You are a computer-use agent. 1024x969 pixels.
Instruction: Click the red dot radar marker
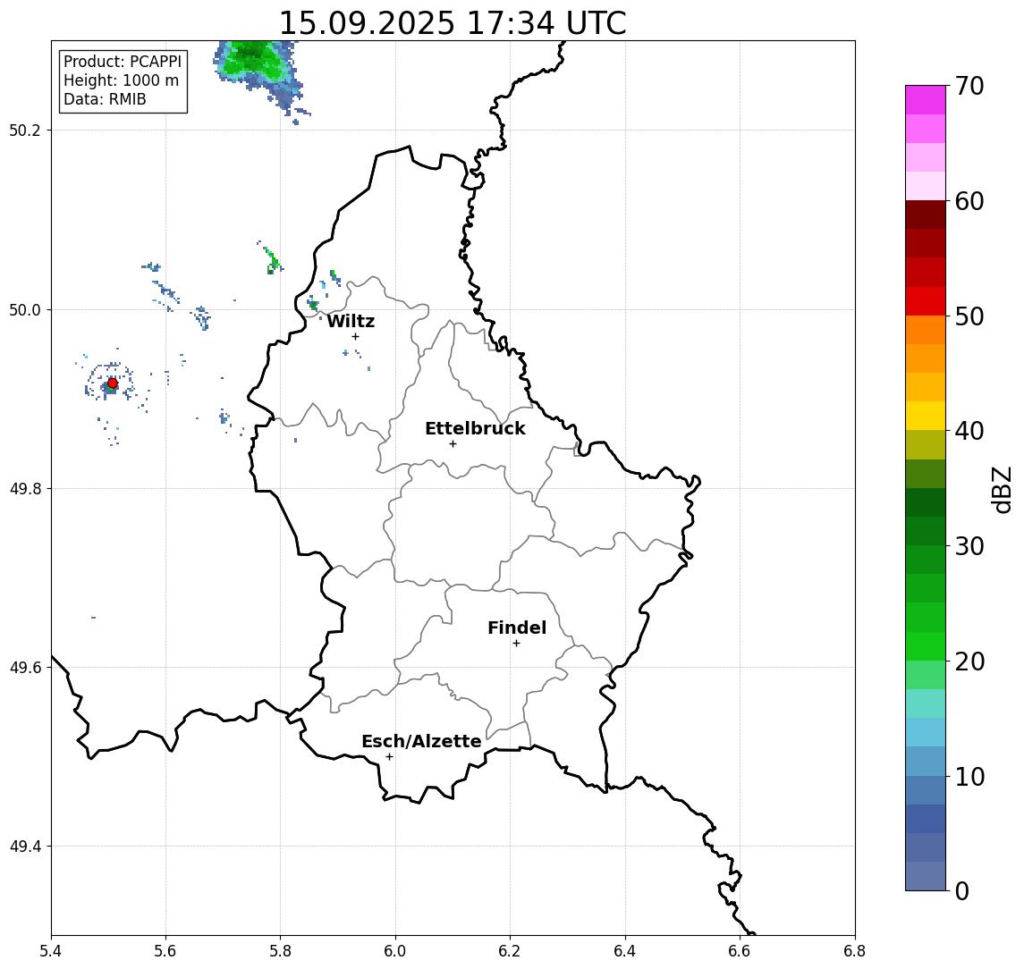click(113, 383)
